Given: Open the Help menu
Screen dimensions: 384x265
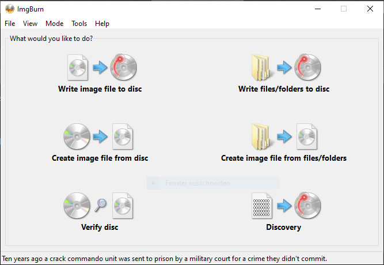Looking at the screenshot, I should pos(102,24).
